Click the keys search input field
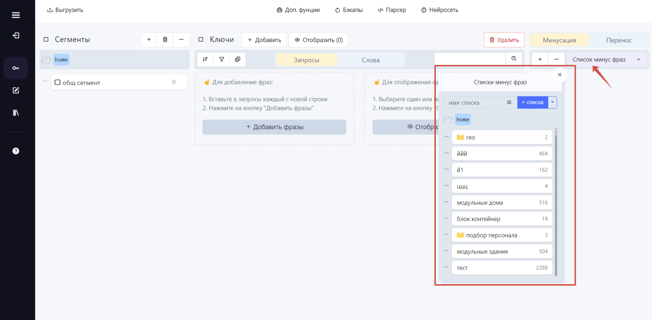The width and height of the screenshot is (652, 320). pos(470,59)
